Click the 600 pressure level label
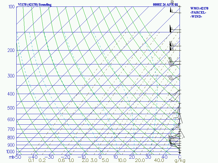Viewport: 218px width, 163px height. 11,120
